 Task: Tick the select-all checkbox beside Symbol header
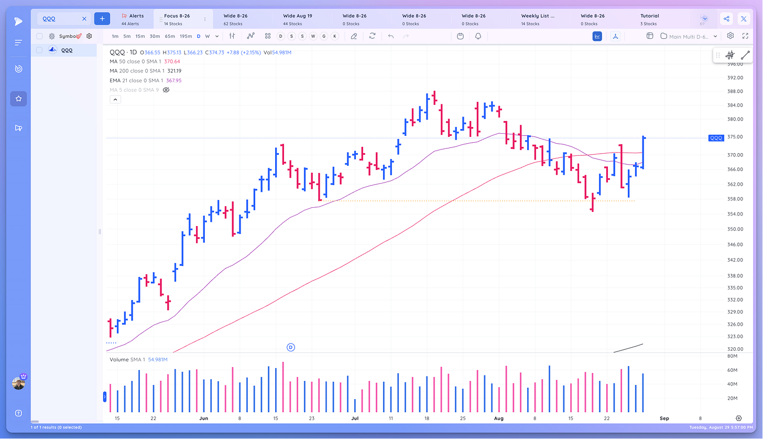(39, 36)
